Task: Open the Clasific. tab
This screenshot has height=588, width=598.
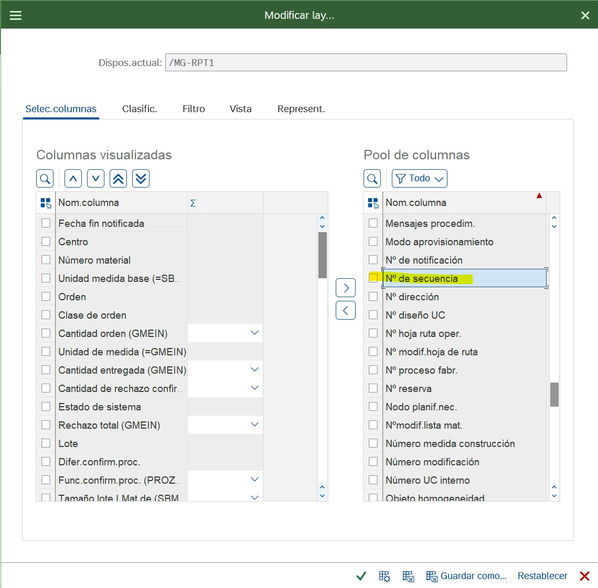Action: click(140, 109)
